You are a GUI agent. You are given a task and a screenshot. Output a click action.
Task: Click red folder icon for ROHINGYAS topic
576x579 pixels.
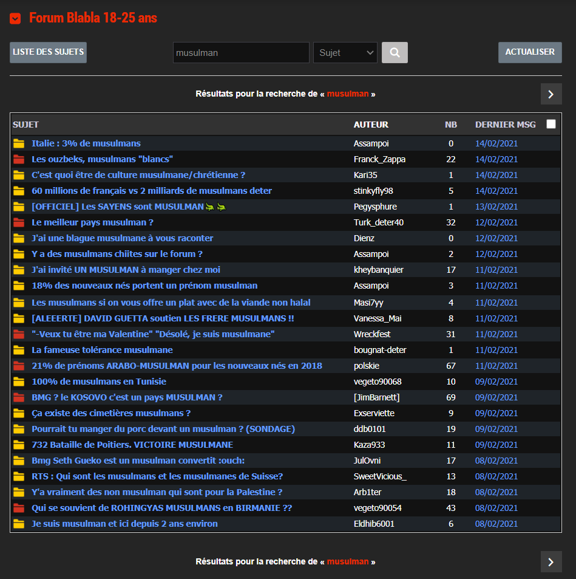tap(19, 508)
